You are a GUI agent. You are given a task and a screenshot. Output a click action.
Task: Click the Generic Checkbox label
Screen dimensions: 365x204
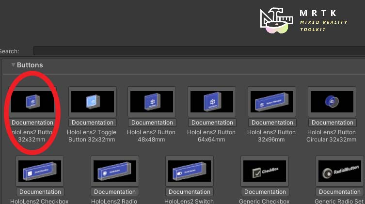[x=264, y=201]
